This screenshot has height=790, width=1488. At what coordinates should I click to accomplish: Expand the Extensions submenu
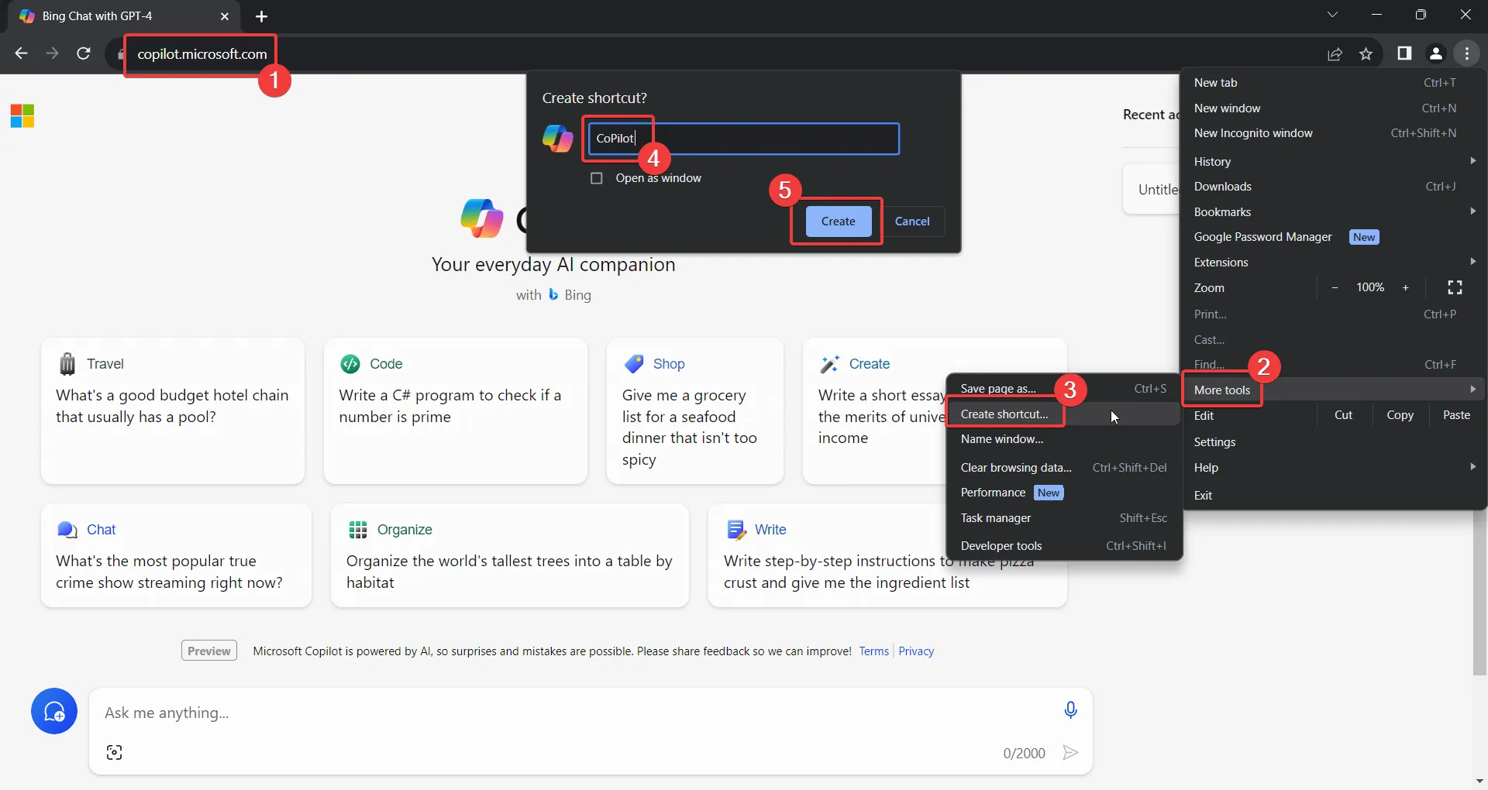(x=1334, y=262)
